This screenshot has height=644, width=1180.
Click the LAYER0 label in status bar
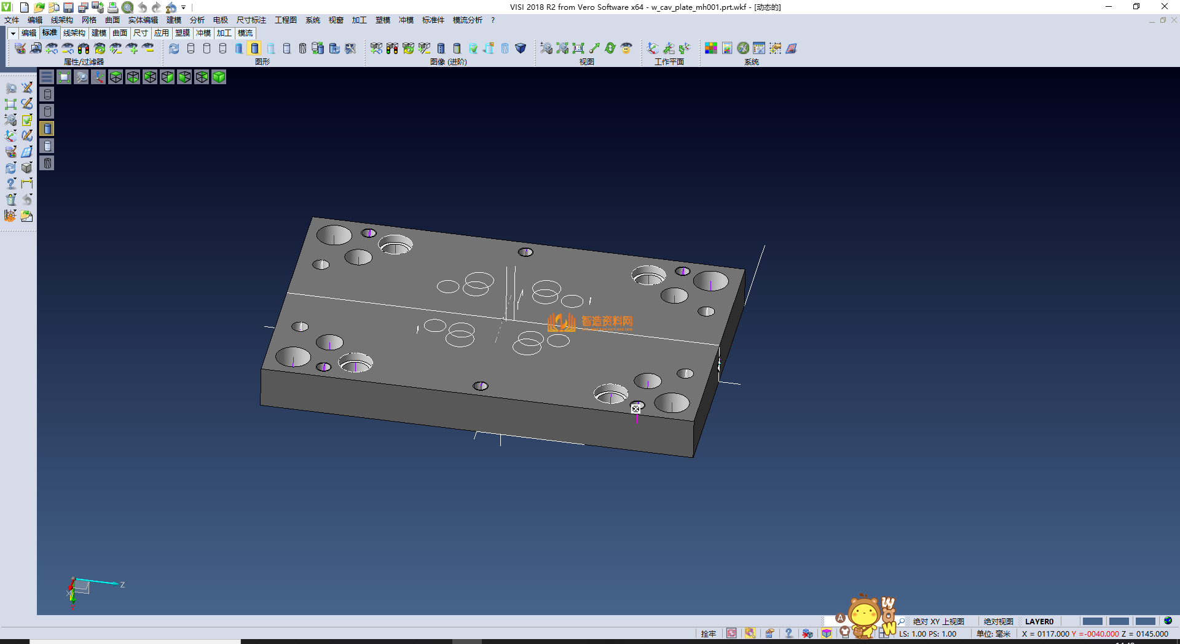pos(1039,621)
